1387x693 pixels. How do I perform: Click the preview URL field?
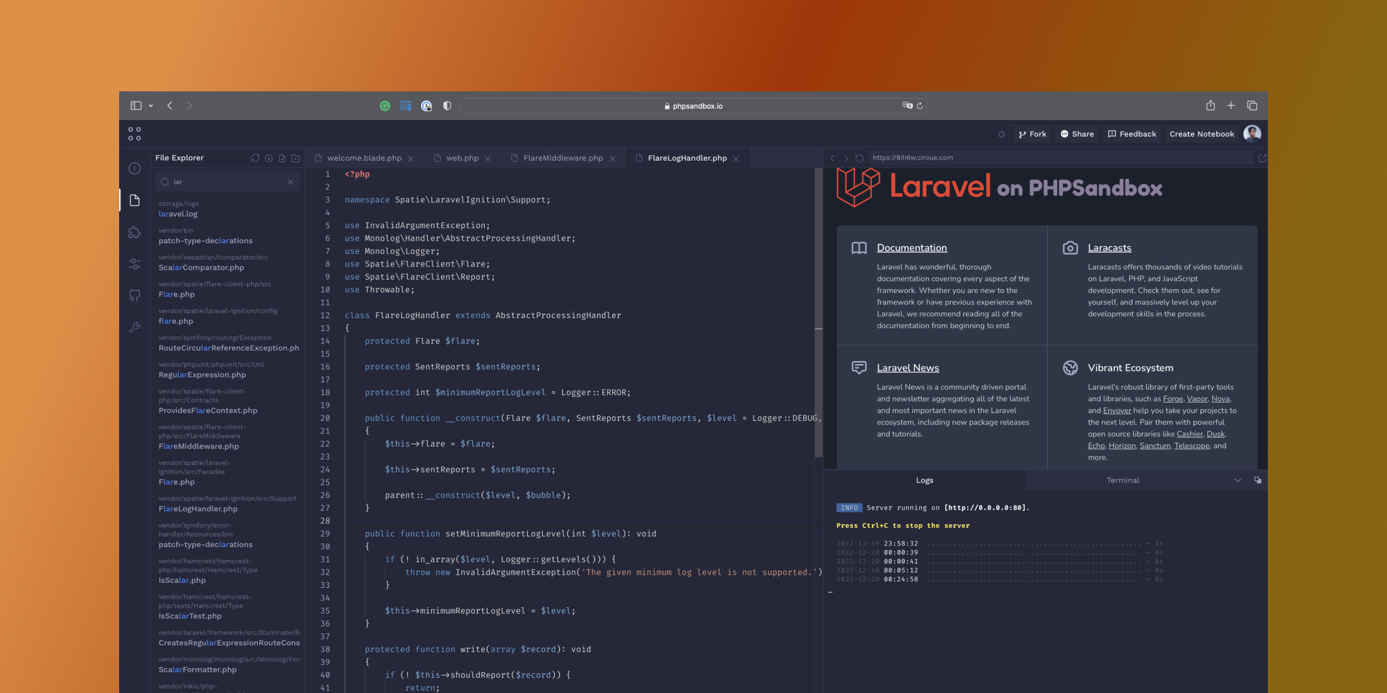click(1061, 158)
